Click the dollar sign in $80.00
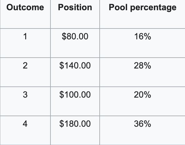Screen dimensions: 185x145 point(64,36)
